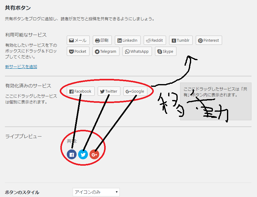Open the ボタンのスタイル dropdown
This screenshot has width=257, height=197.
click(x=96, y=192)
